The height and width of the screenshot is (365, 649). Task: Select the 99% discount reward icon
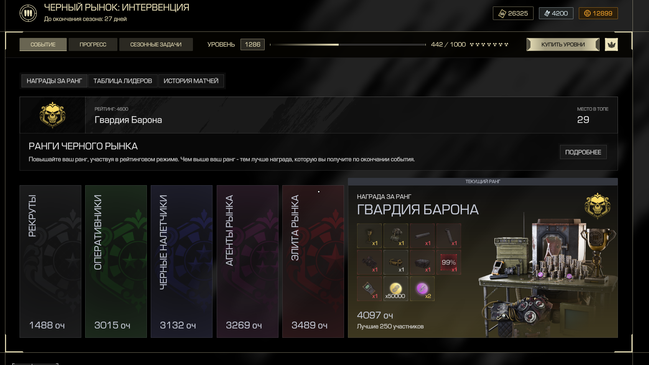pos(449,262)
